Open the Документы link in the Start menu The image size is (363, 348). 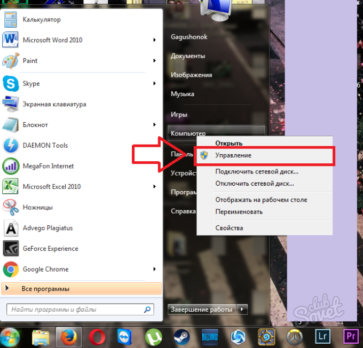[188, 56]
